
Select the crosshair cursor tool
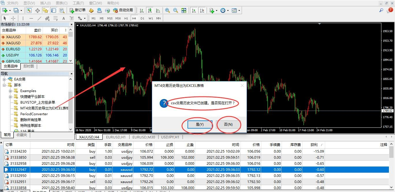(x=13, y=18)
